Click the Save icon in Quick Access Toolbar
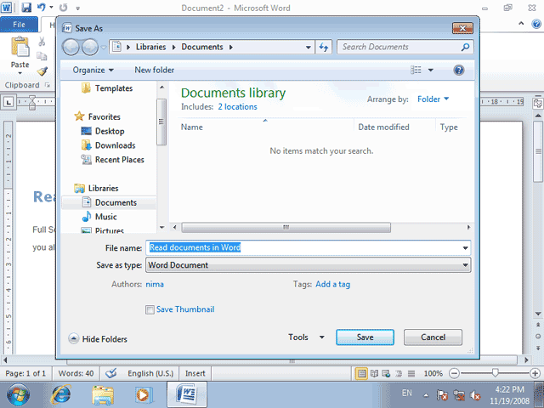The height and width of the screenshot is (408, 544). 26,8
